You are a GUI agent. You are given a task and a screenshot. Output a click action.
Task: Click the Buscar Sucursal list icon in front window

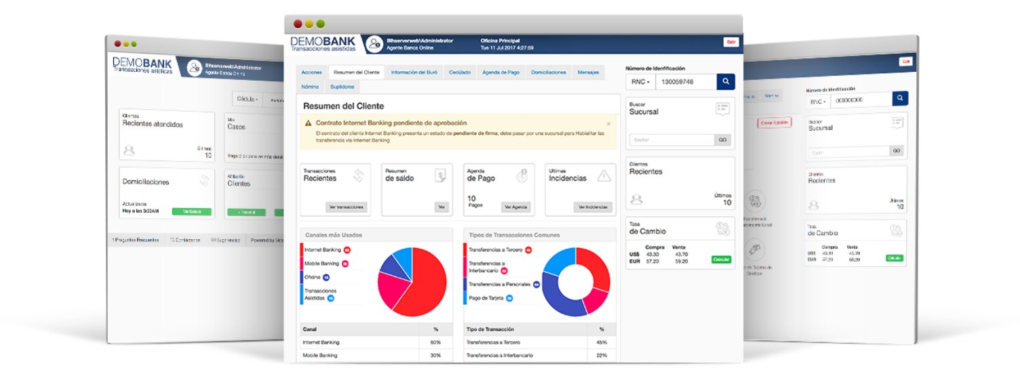[x=722, y=108]
